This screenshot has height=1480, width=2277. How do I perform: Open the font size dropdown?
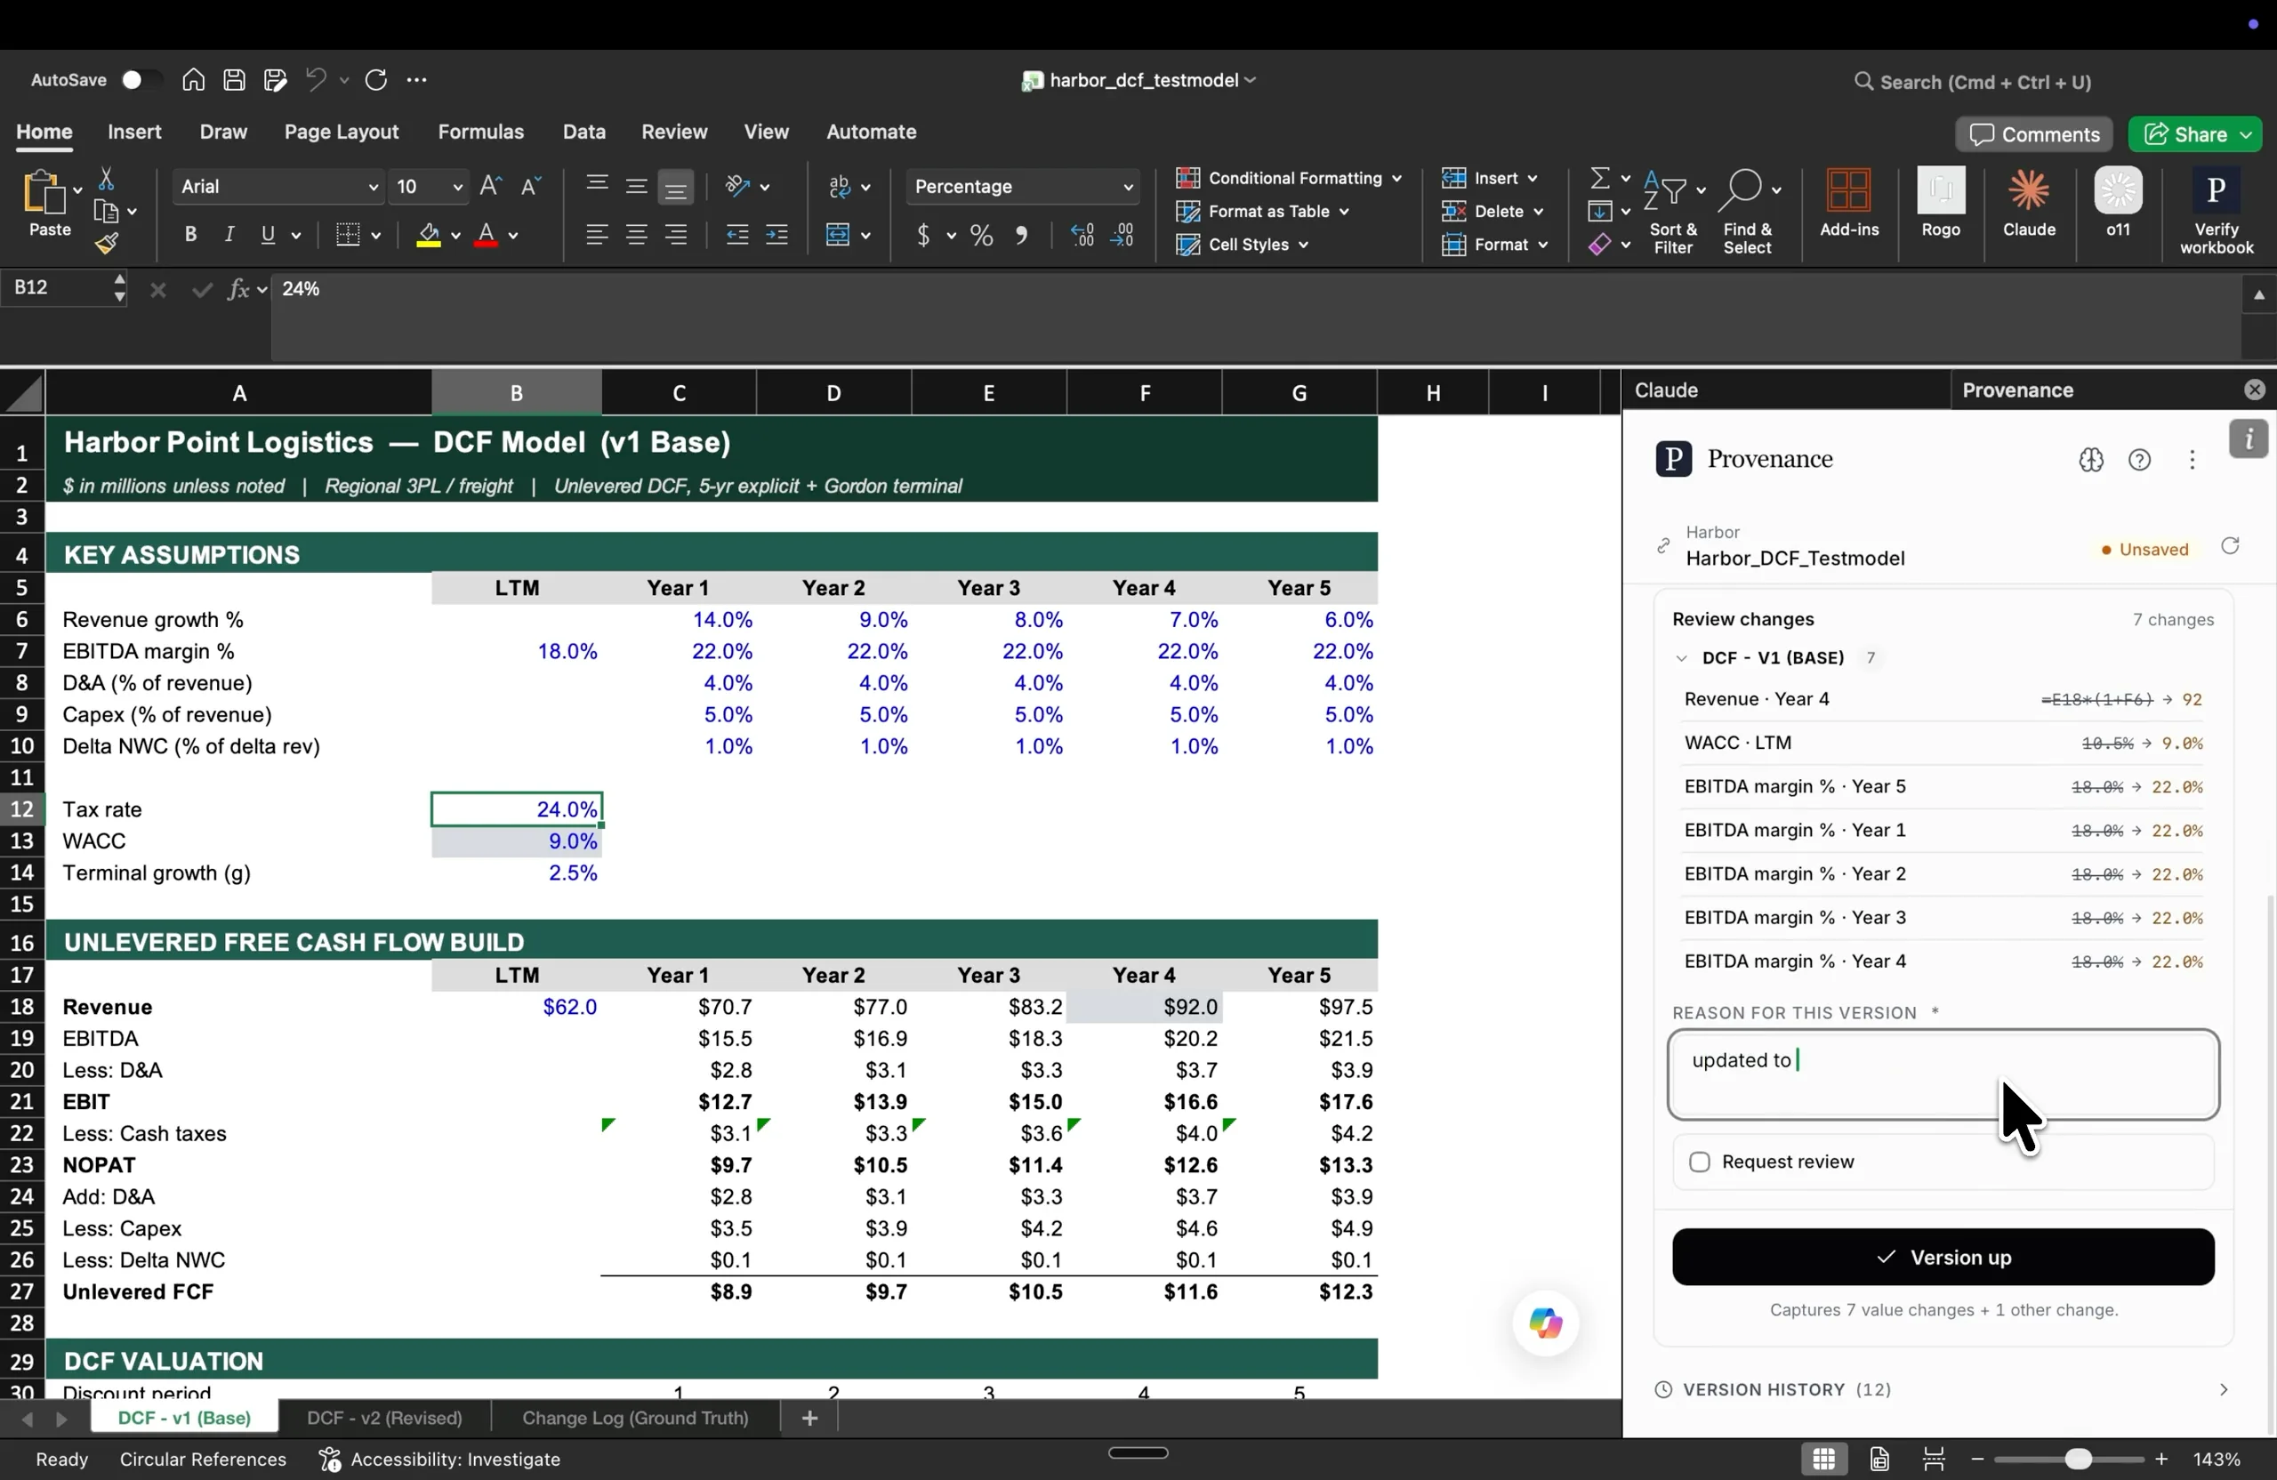tap(457, 188)
